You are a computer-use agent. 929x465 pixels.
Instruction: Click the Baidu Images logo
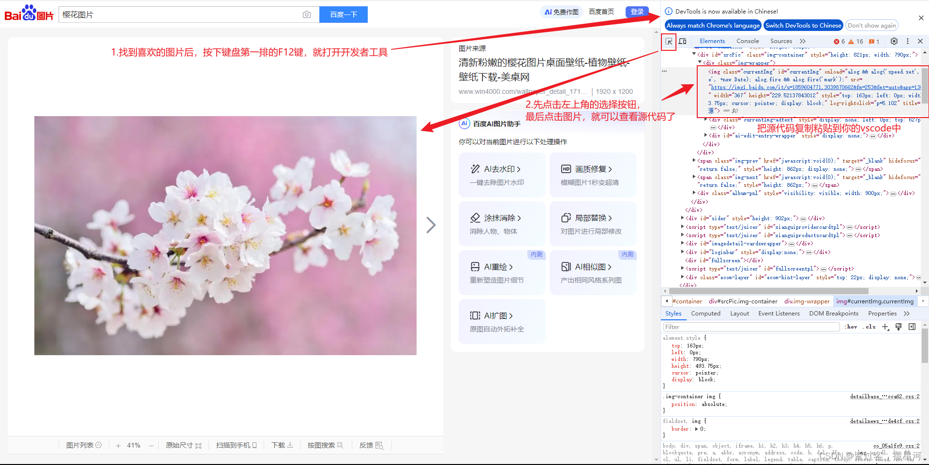click(x=29, y=13)
